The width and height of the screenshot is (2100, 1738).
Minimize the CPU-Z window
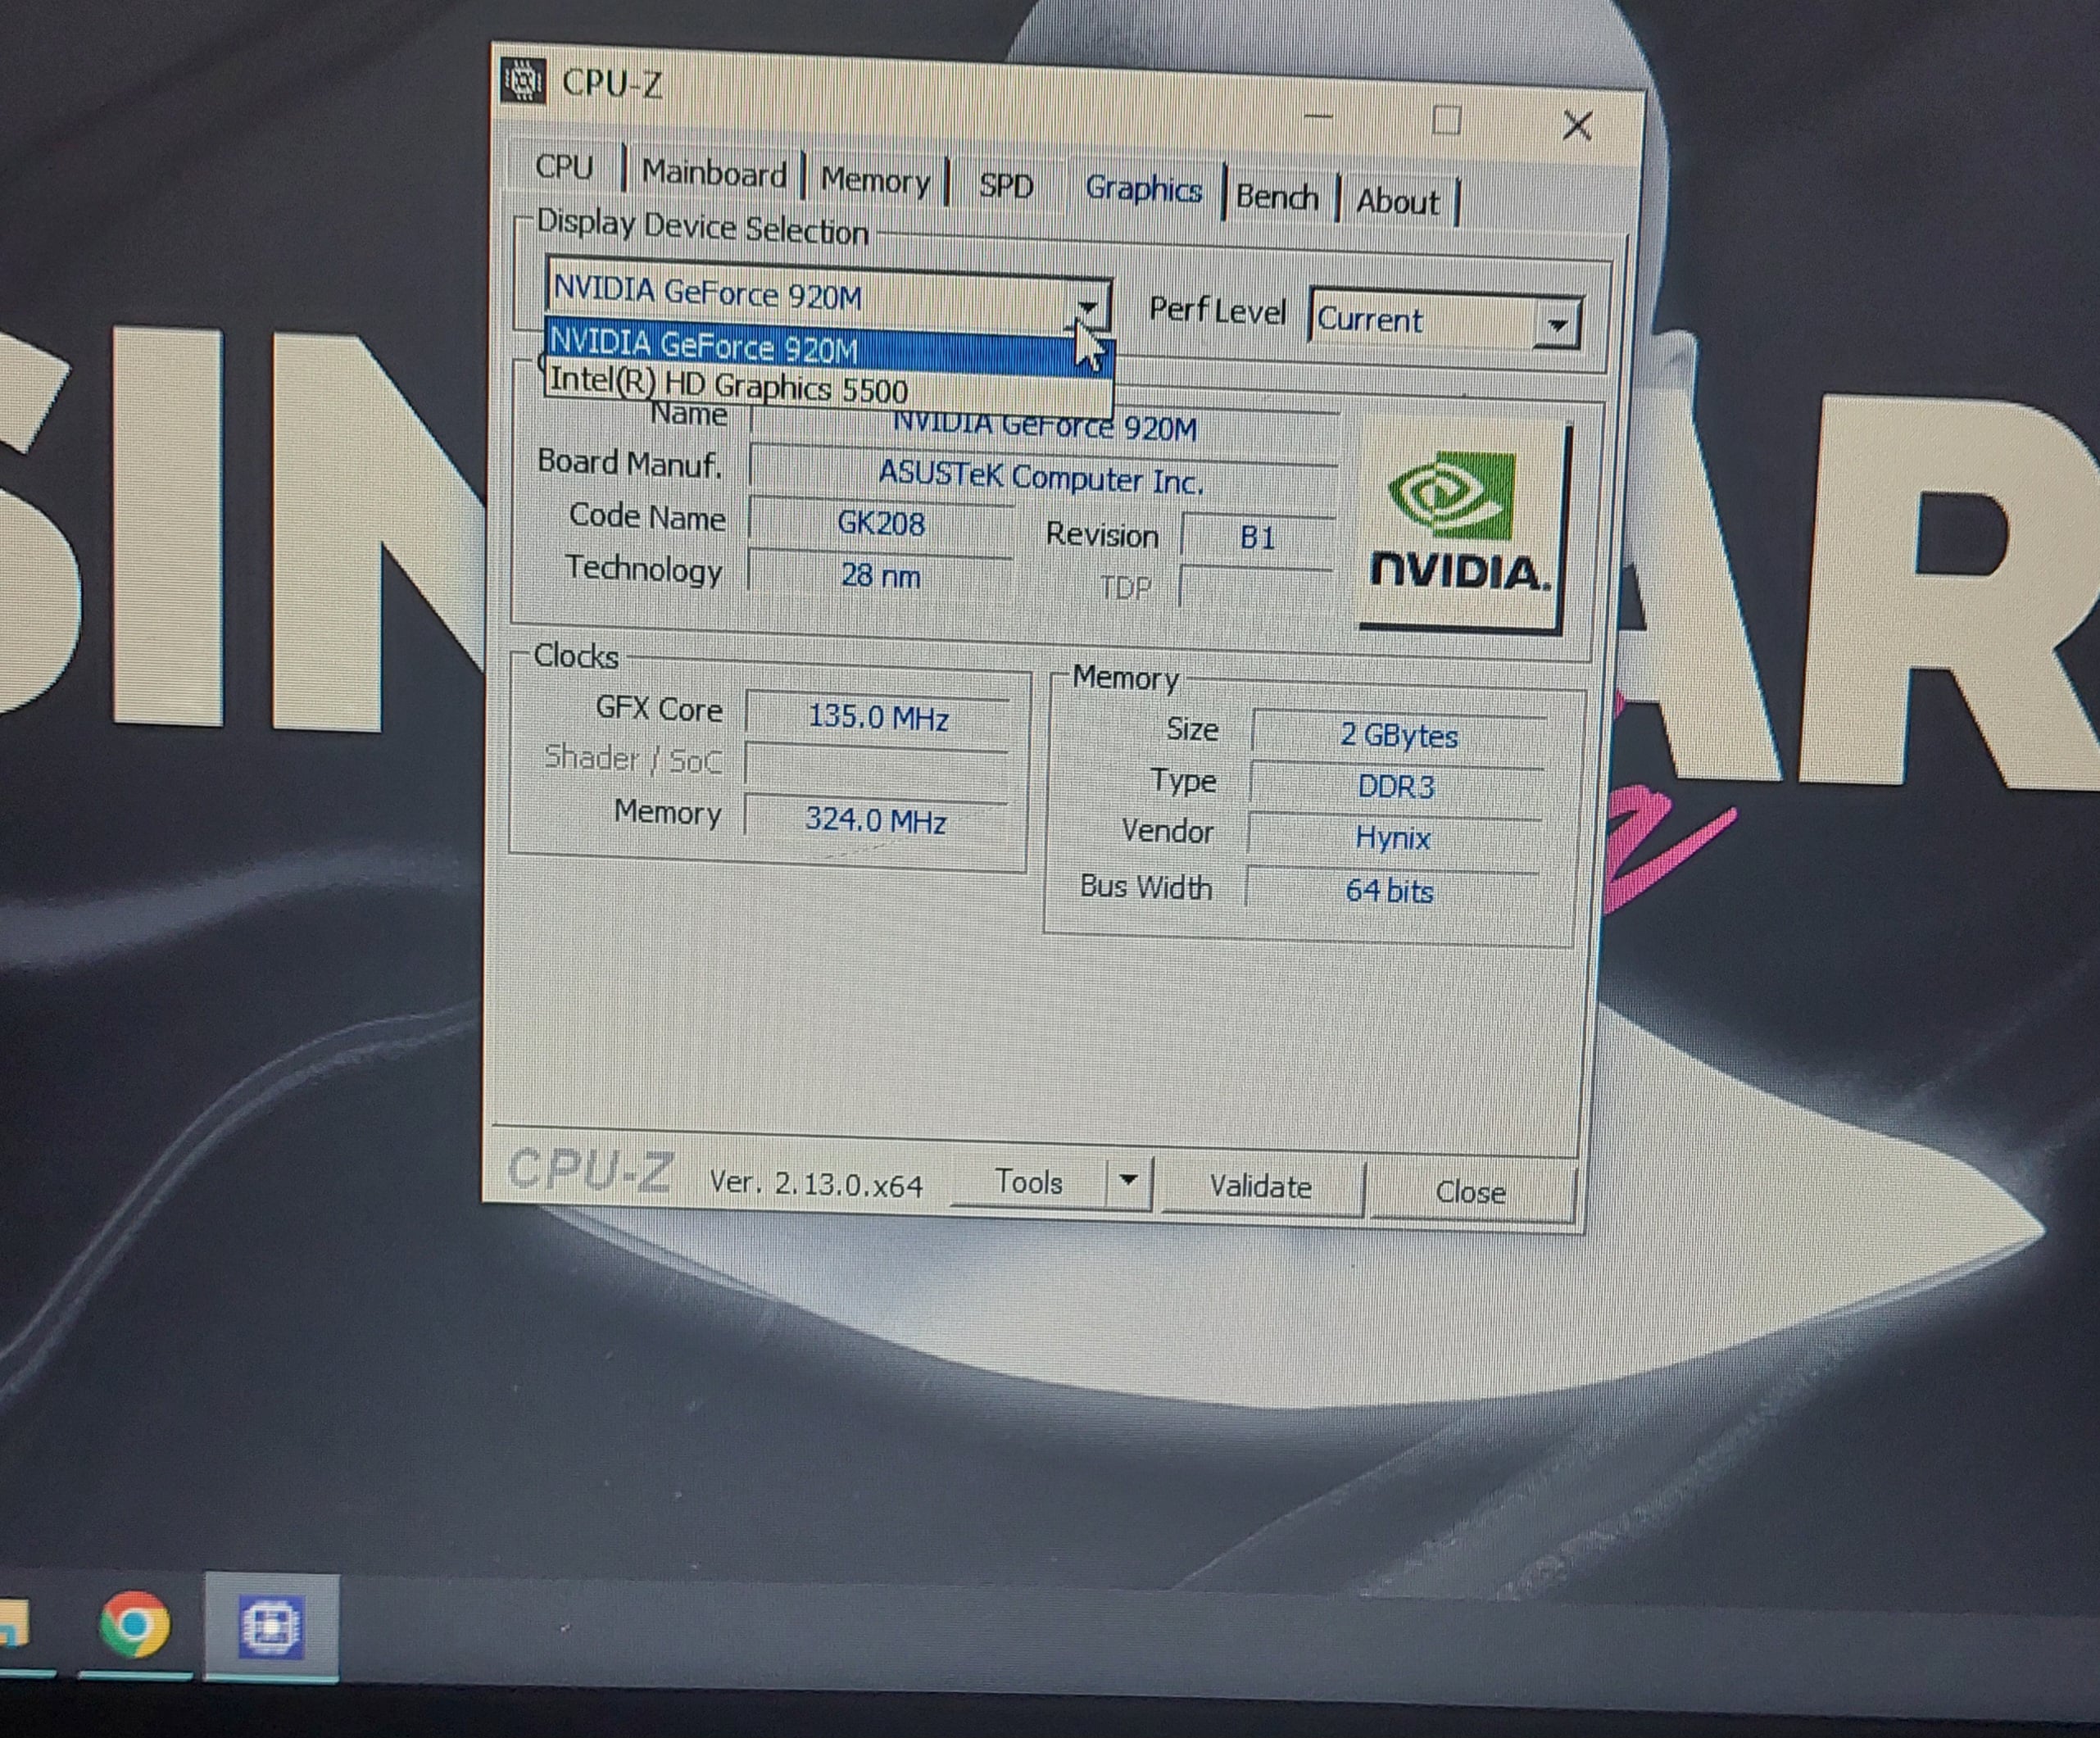1319,117
